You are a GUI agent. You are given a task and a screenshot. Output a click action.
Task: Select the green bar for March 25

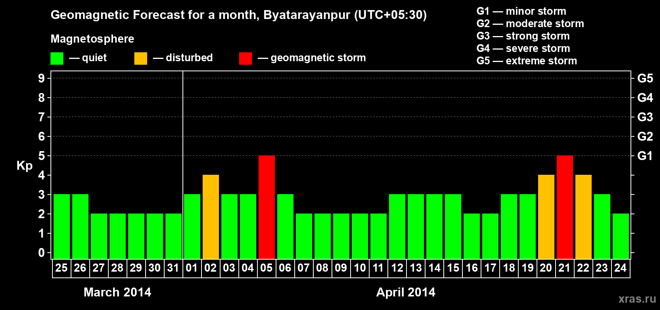coord(62,226)
